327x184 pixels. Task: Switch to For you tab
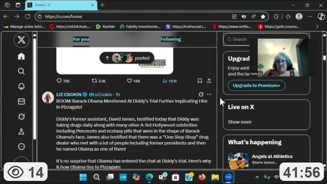[x=81, y=39]
